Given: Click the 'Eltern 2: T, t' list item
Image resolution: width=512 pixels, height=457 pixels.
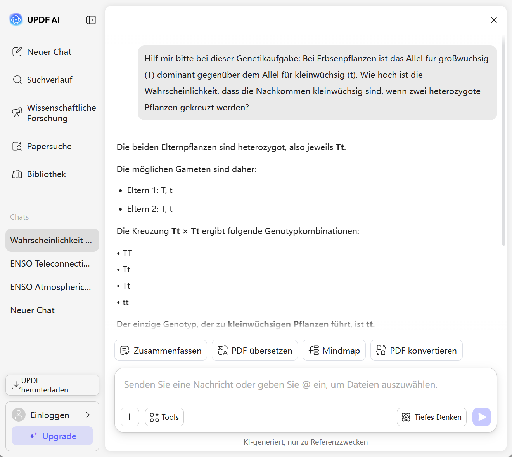Looking at the screenshot, I should [150, 209].
